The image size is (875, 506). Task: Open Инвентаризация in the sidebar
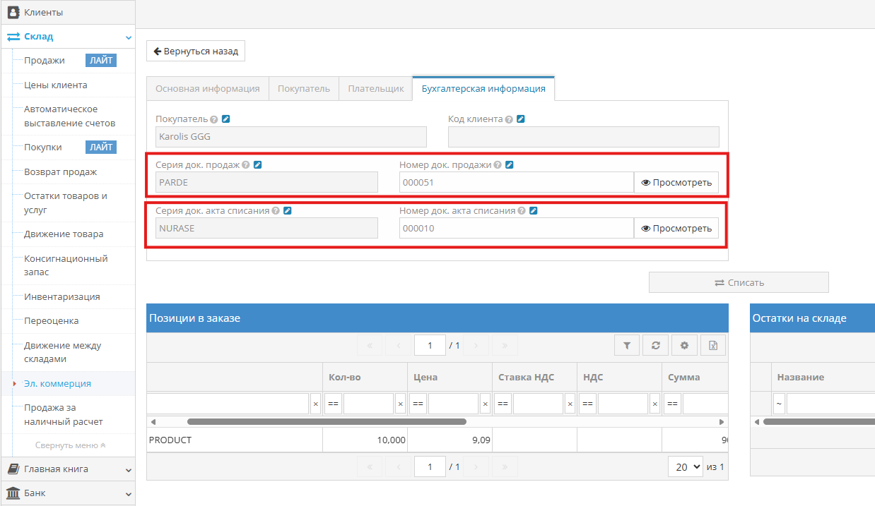point(62,297)
